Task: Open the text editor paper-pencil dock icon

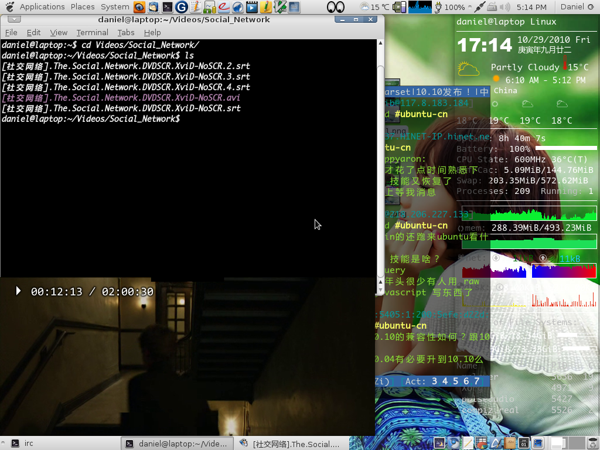Action: [x=468, y=443]
